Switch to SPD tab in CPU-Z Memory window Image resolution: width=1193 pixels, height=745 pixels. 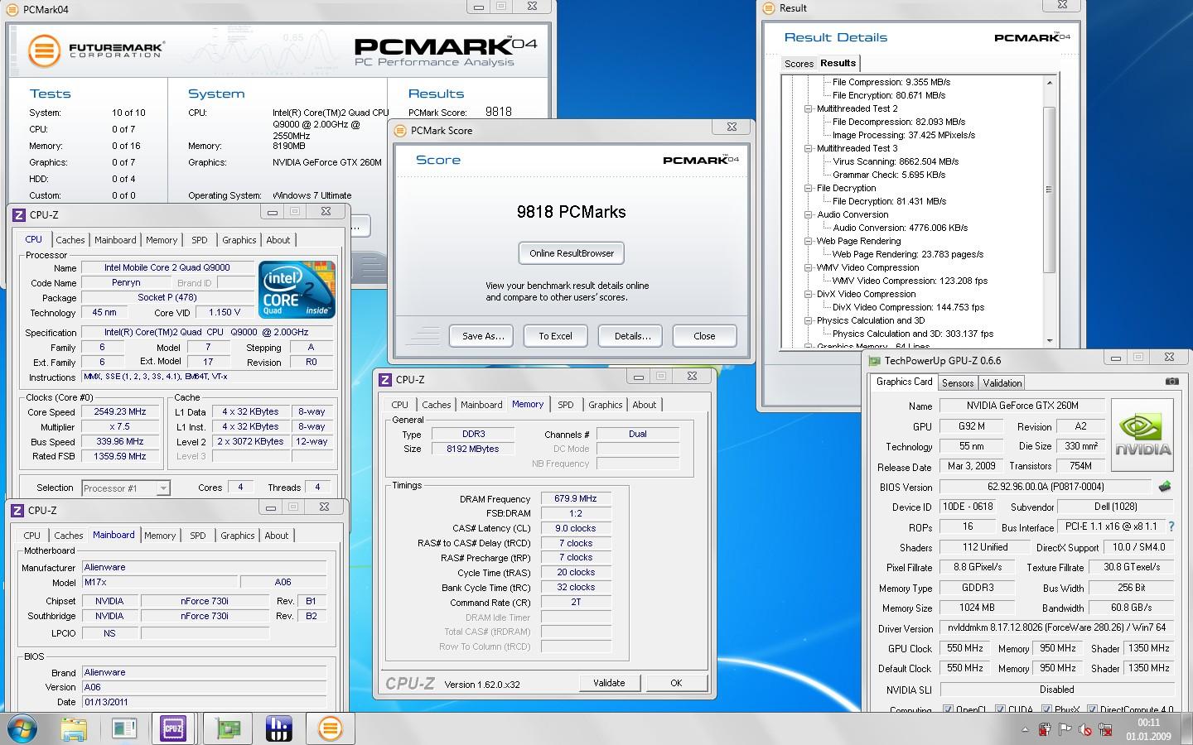[x=565, y=405]
